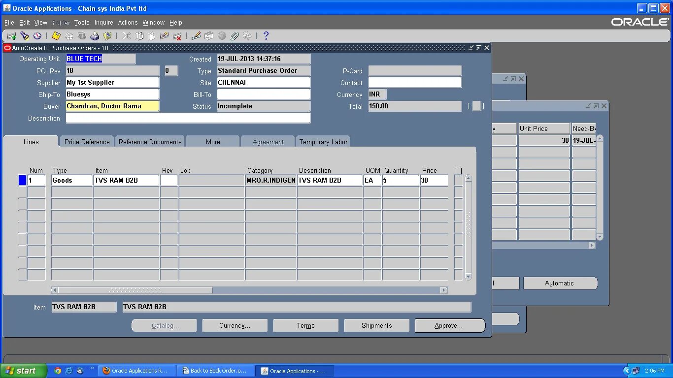Expand hidden system tray icons arrow
Screen dimensions: 673x378
pos(627,371)
